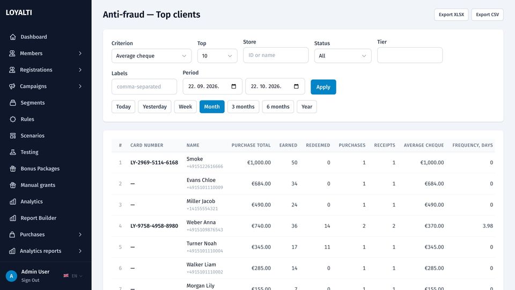Click the period start date field
The image size is (515, 290).
212,86
